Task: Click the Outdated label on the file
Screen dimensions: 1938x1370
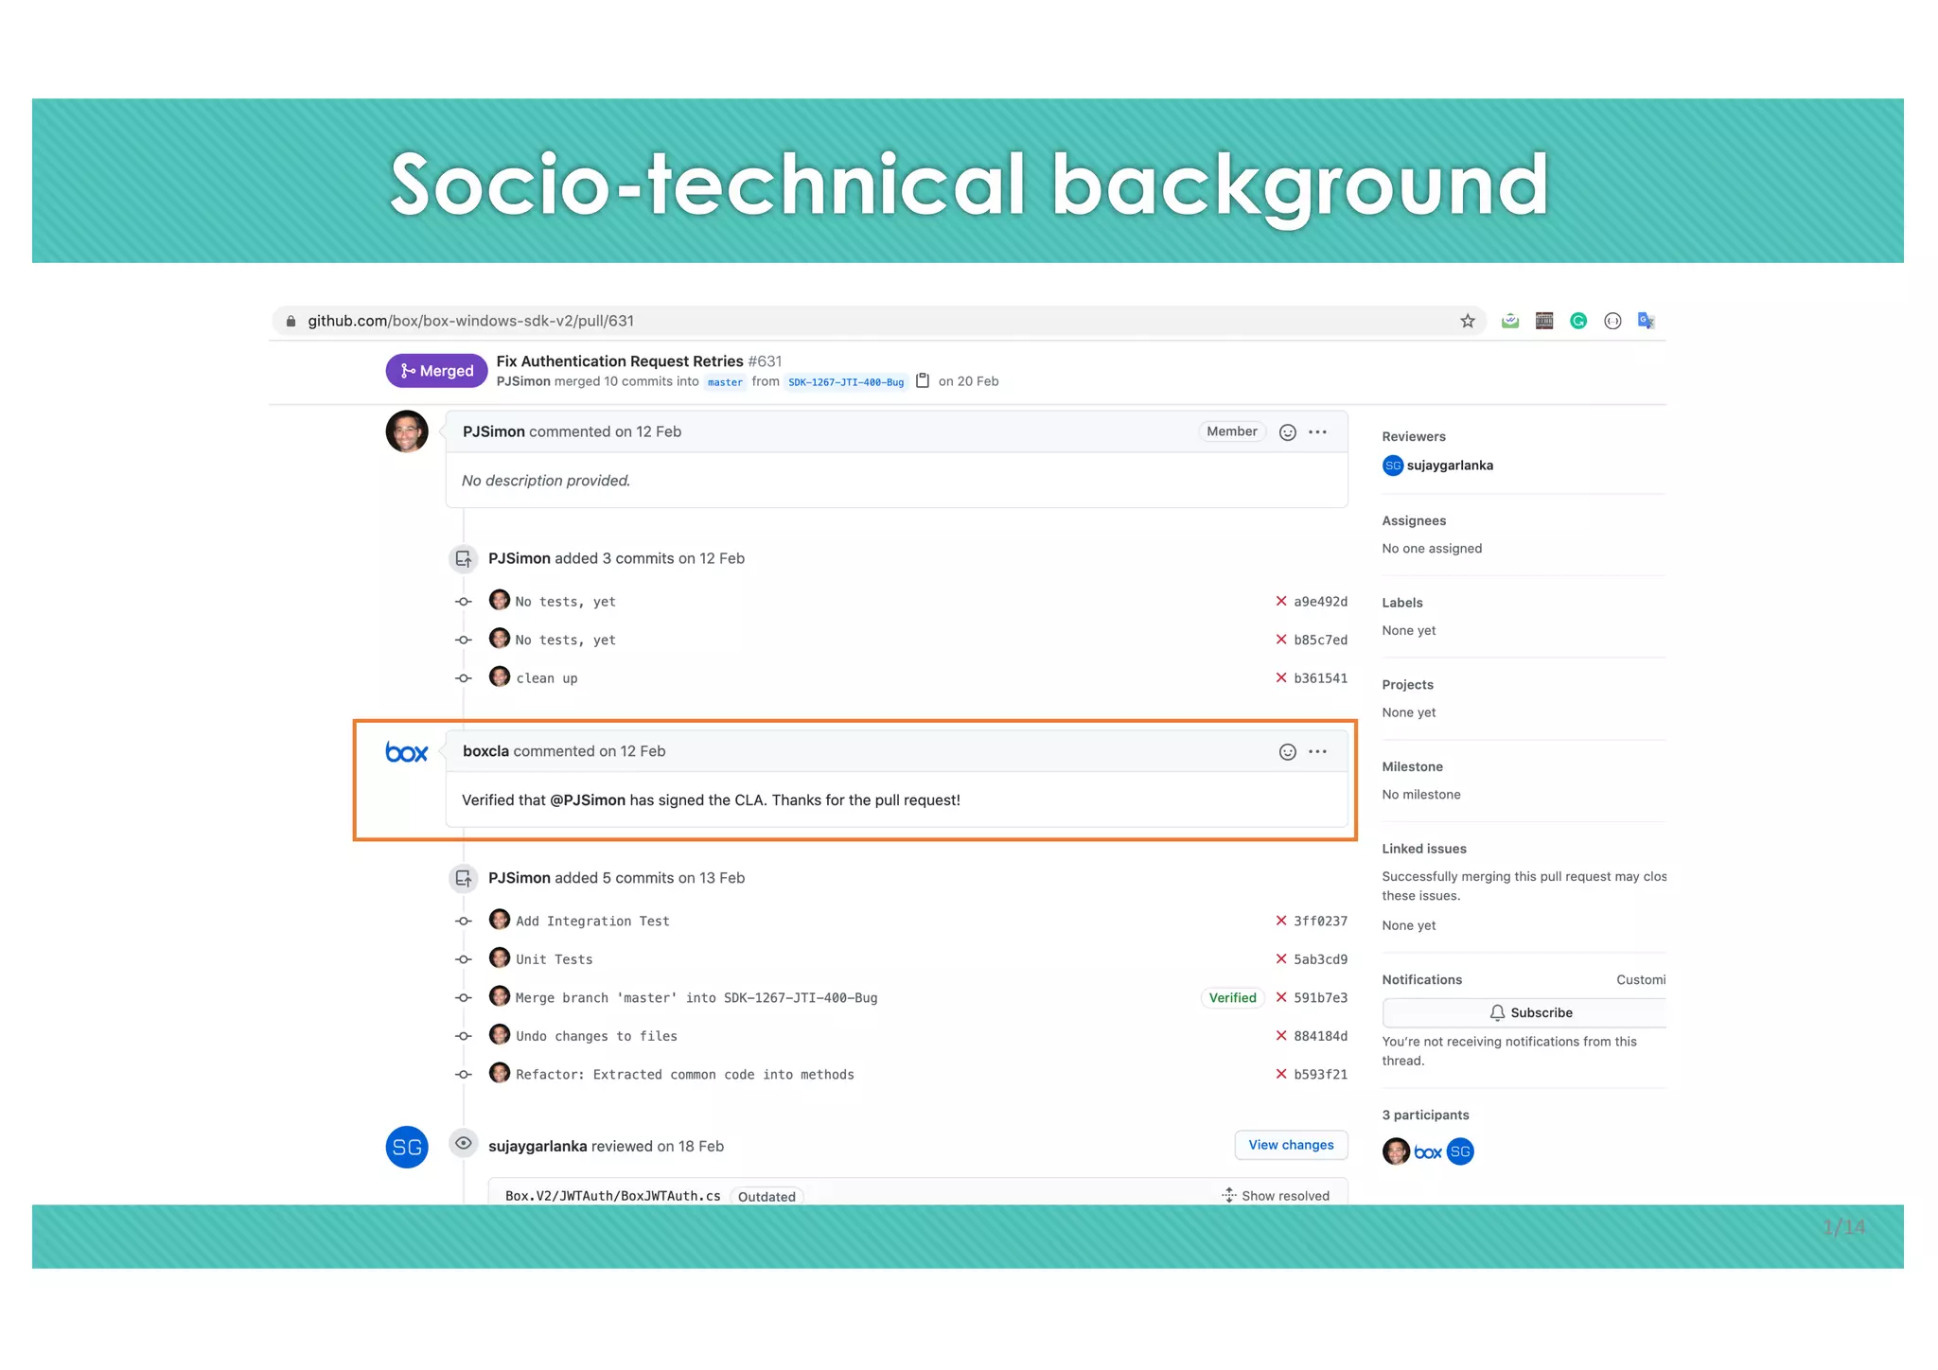Action: 766,1197
